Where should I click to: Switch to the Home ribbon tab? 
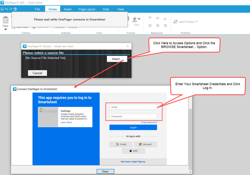pos(52,9)
